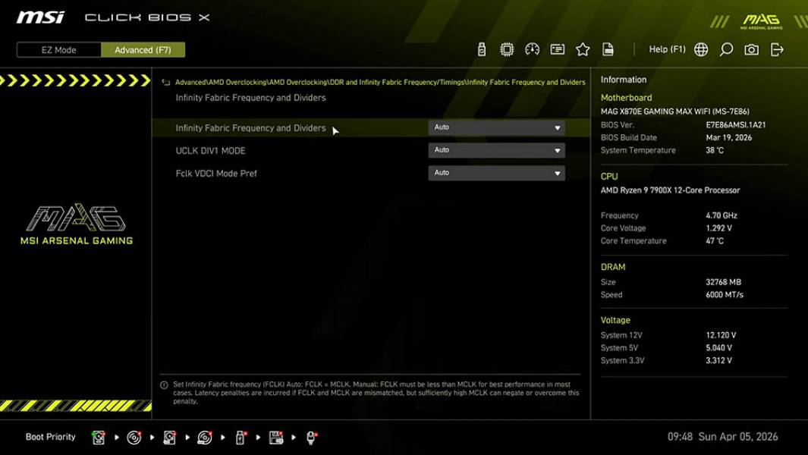
Task: Select the Advanced (F7) tab
Action: 143,49
